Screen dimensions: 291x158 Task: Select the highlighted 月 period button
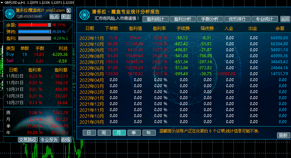pyautogui.click(x=119, y=133)
